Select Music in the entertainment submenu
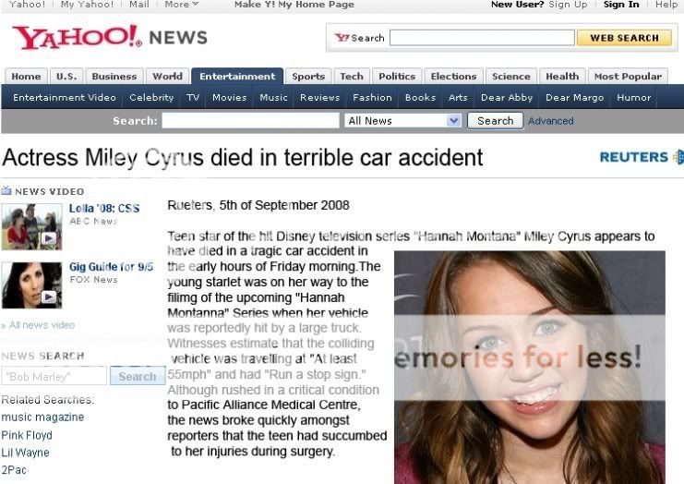The image size is (684, 484). click(273, 97)
